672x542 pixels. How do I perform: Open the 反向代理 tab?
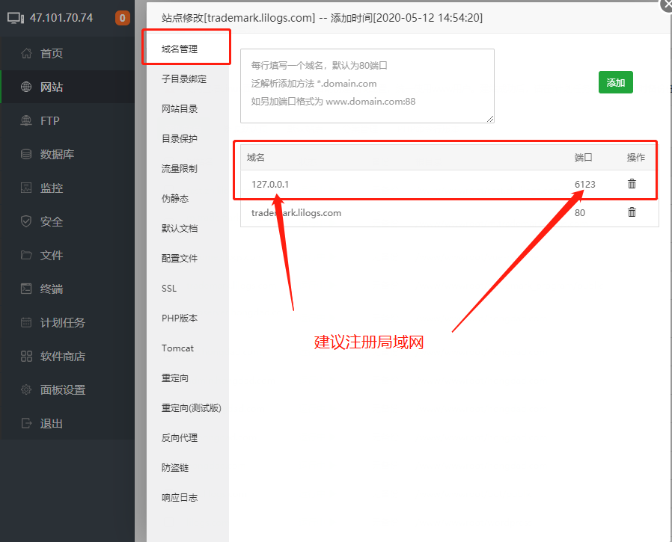(180, 438)
